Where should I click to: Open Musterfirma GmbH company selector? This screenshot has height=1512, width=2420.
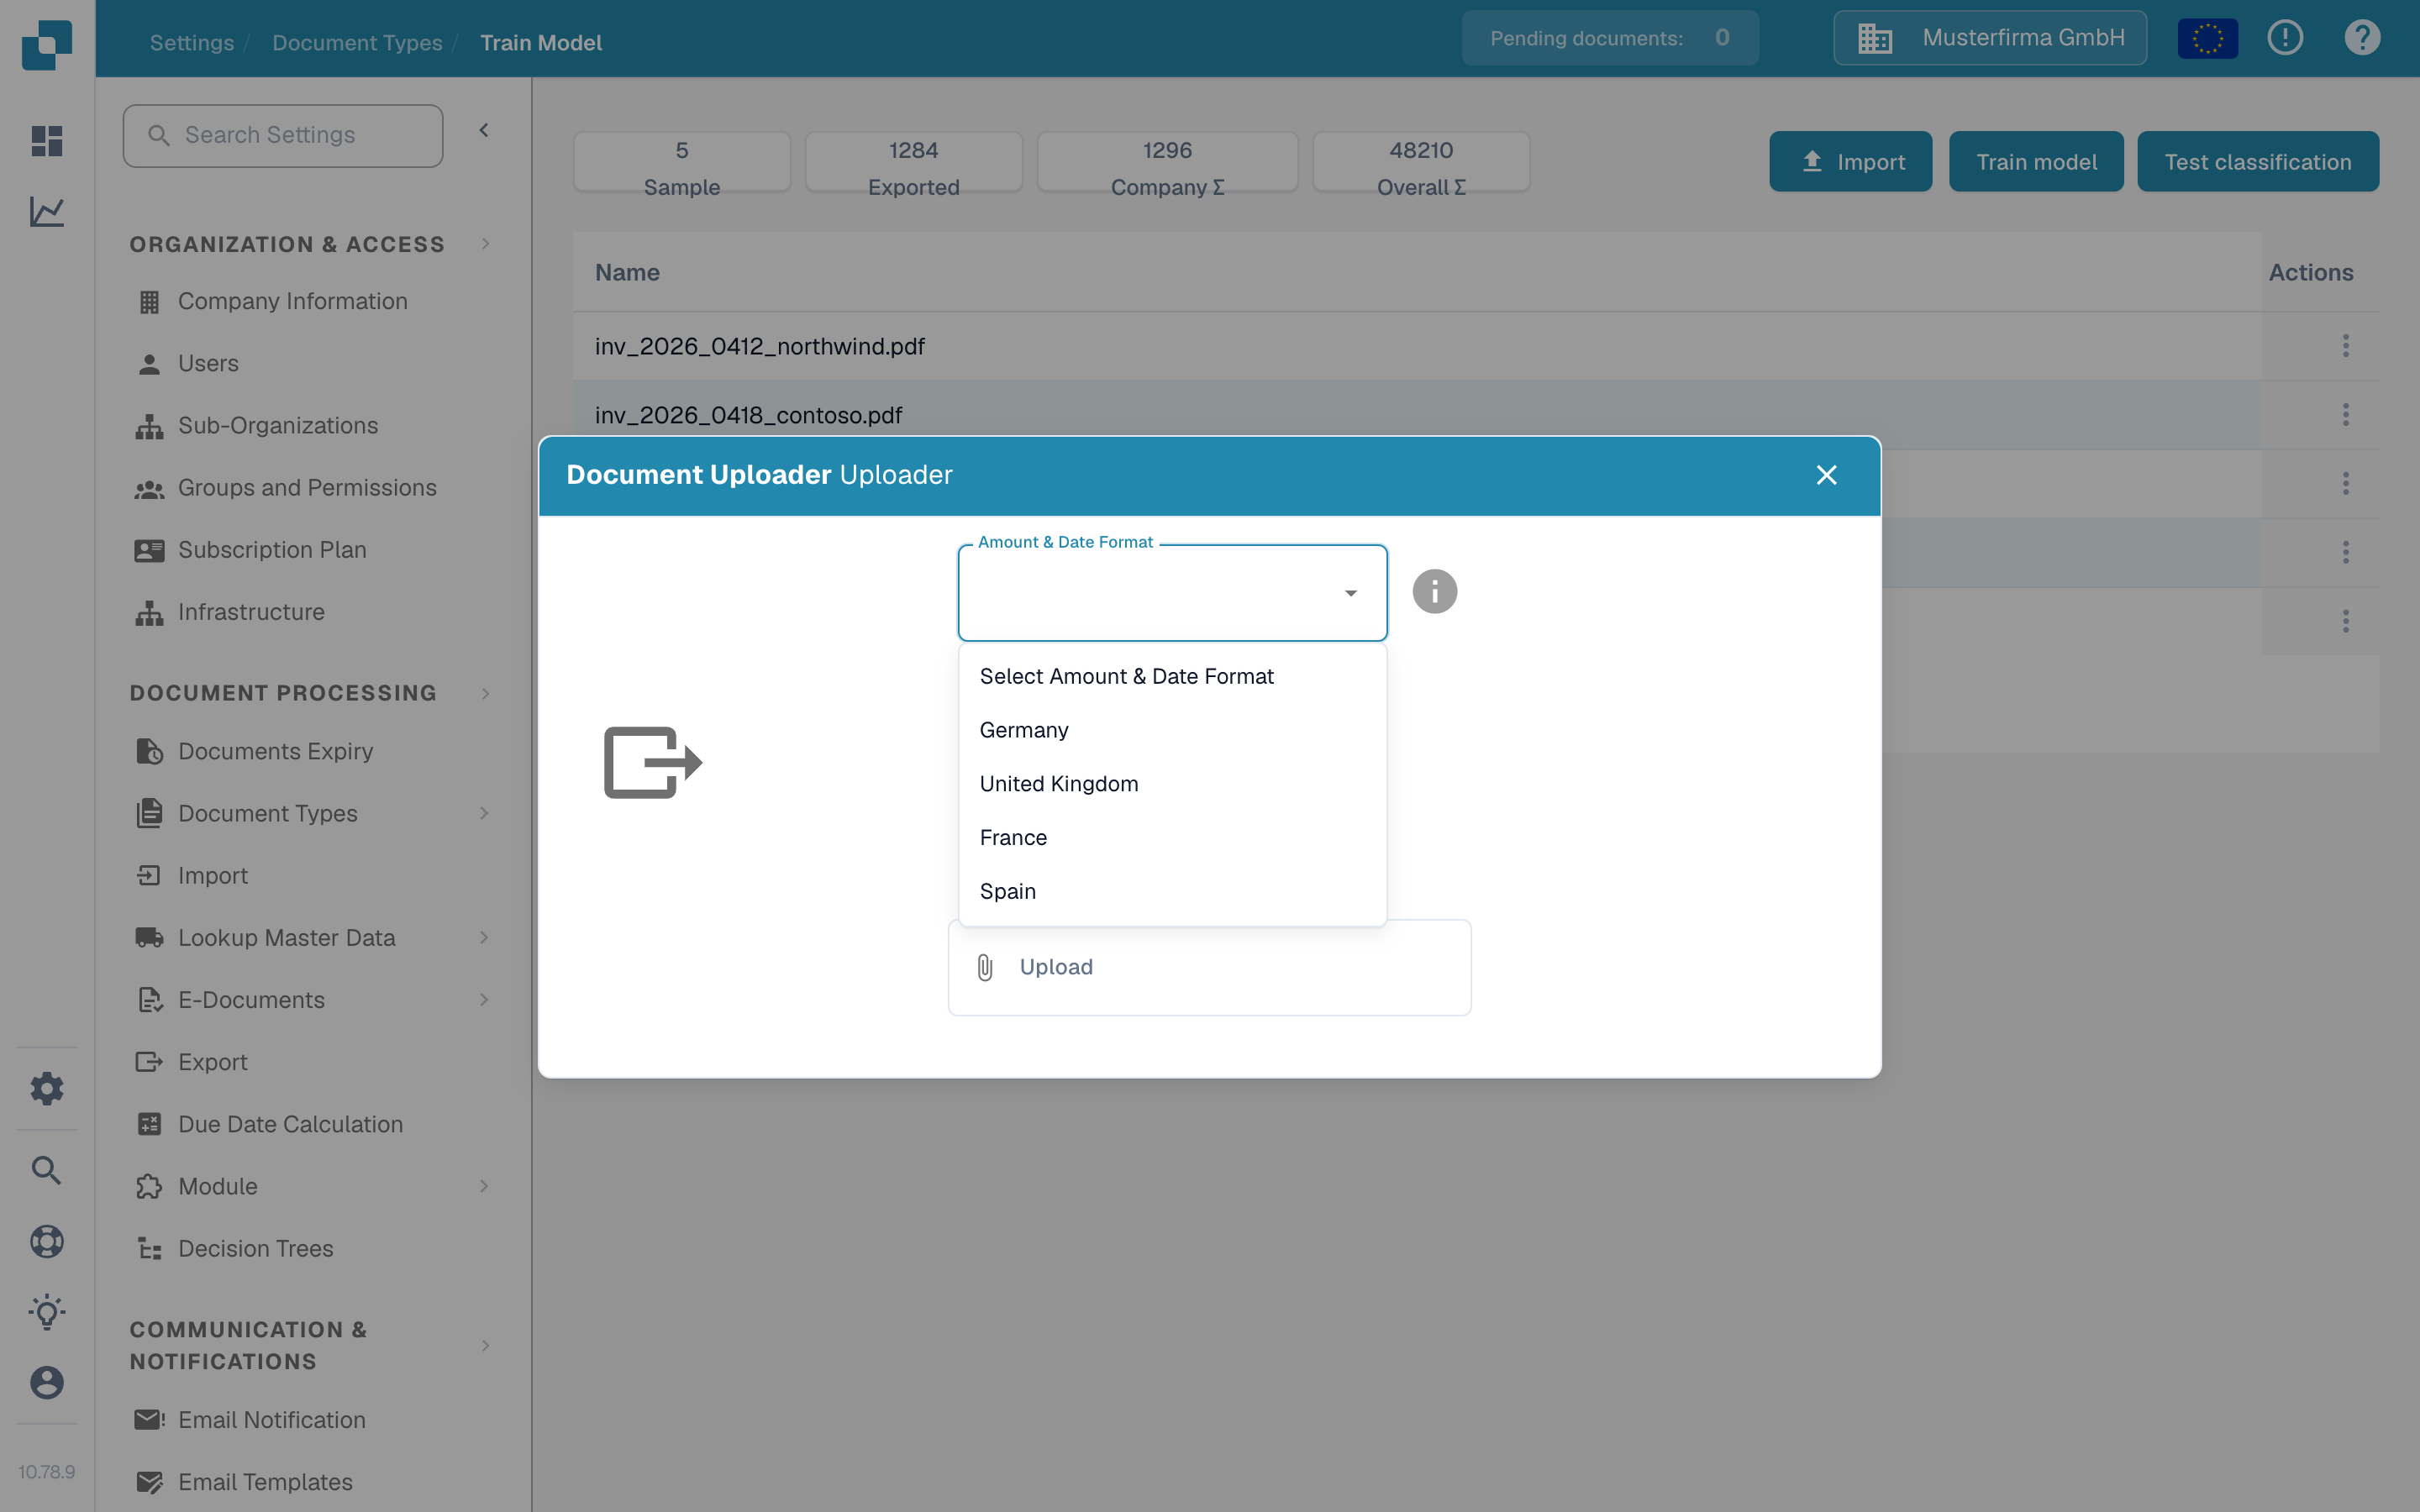(x=1990, y=38)
